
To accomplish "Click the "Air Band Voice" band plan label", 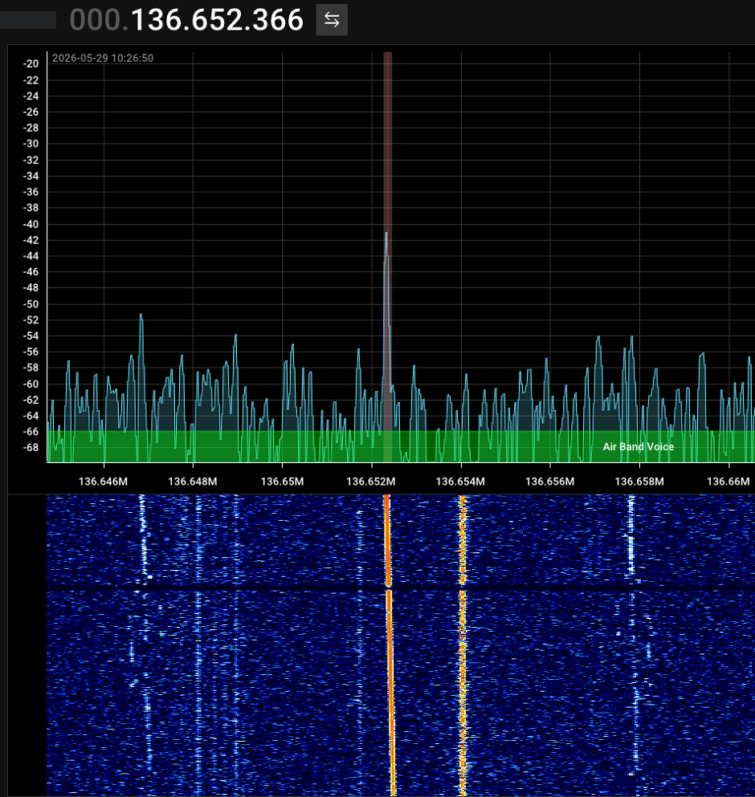I will (638, 447).
